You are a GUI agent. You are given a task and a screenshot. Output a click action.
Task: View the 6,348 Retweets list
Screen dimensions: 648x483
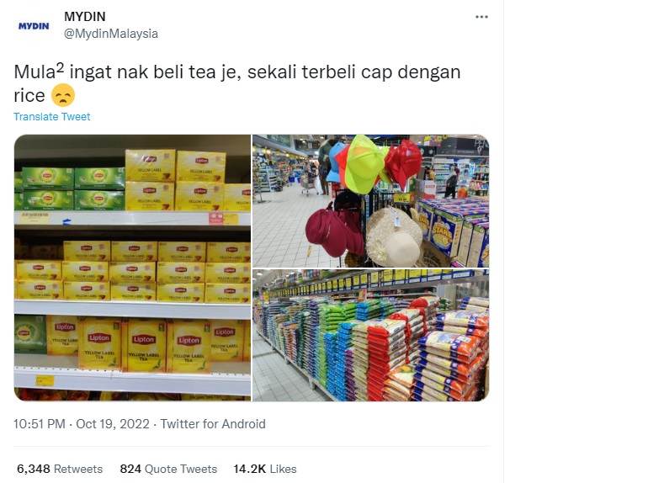(60, 469)
